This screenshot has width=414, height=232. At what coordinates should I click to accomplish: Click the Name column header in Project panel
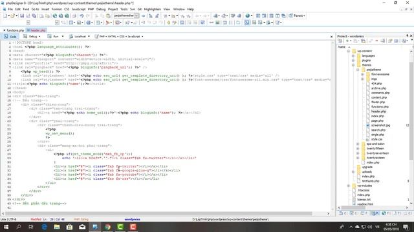click(342, 47)
